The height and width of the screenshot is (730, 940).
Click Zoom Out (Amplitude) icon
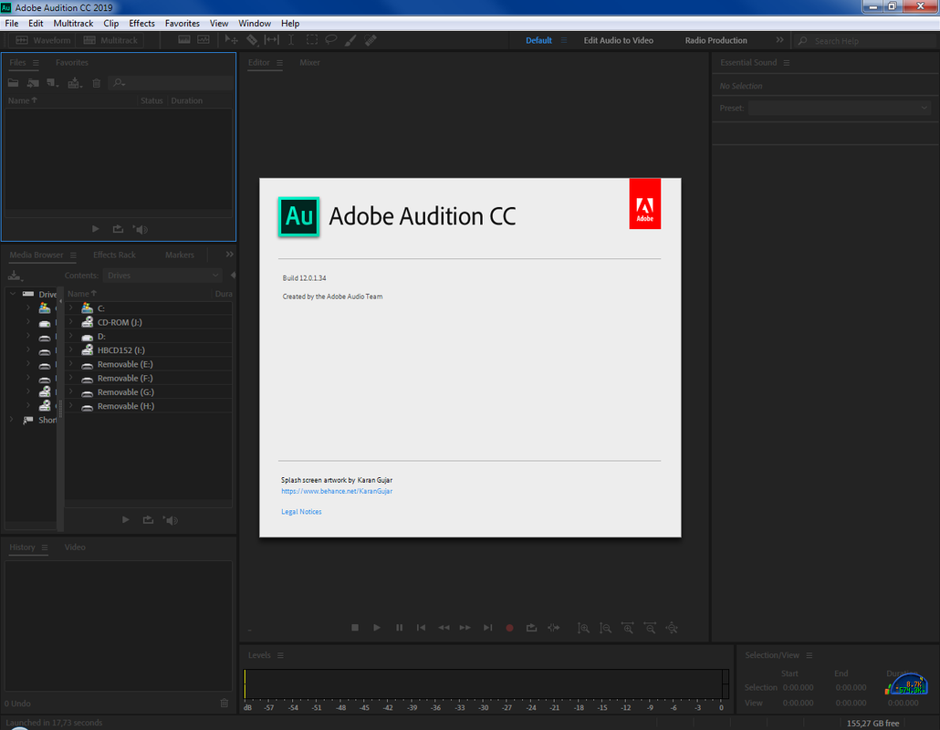tap(605, 628)
